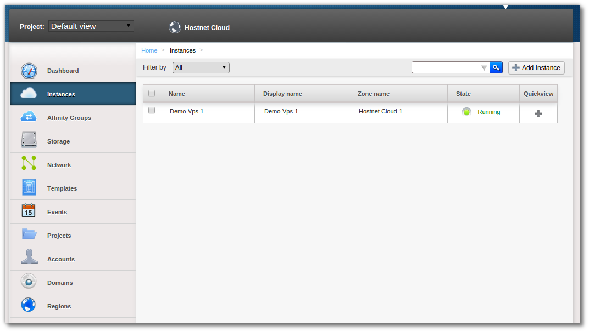Toggle the select-all header checkbox
589x332 pixels.
(152, 93)
